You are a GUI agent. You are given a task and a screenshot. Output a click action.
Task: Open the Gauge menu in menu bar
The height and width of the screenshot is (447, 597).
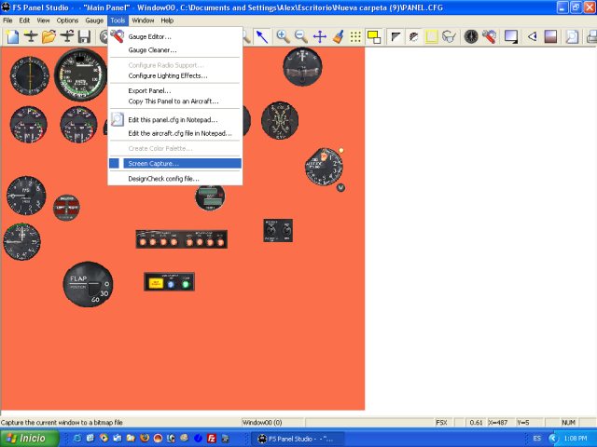point(94,20)
